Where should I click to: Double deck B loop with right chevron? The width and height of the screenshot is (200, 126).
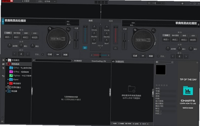tap(186, 57)
